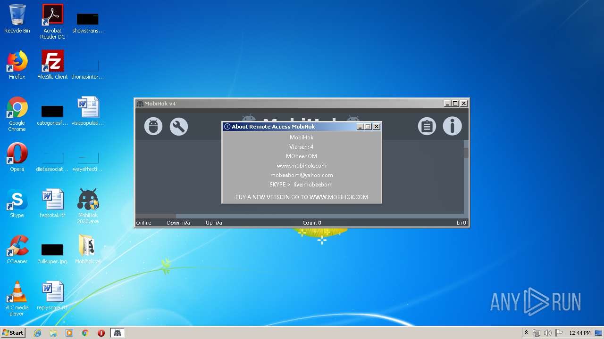
Task: Click the MobiHok vertical scrollbar
Action: pos(466,177)
